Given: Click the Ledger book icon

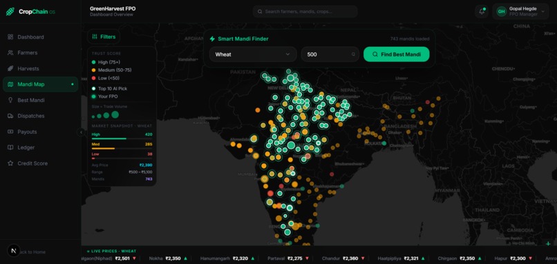Looking at the screenshot, I should pos(10,148).
